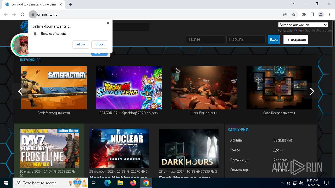Focus the Логин input field

coord(206,39)
